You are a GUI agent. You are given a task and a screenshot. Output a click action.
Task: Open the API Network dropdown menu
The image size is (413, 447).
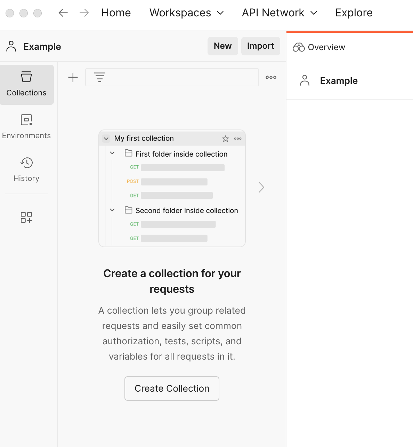(x=280, y=13)
